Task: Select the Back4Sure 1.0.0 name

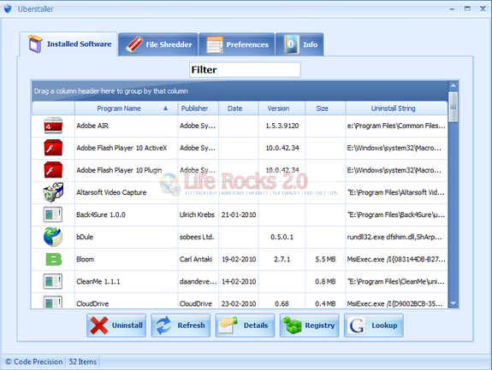Action: pos(101,214)
